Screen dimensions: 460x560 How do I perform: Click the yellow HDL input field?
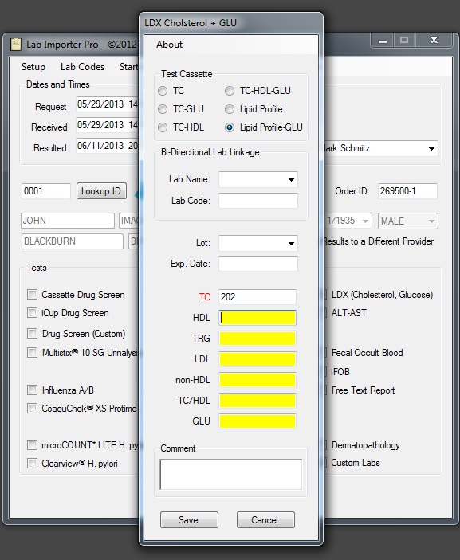(x=258, y=318)
